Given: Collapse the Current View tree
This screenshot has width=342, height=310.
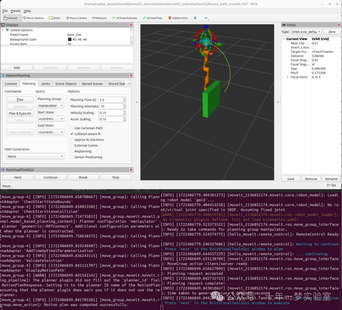Looking at the screenshot, I should (x=283, y=39).
